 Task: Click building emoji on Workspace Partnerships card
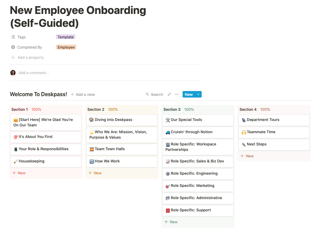point(168,144)
